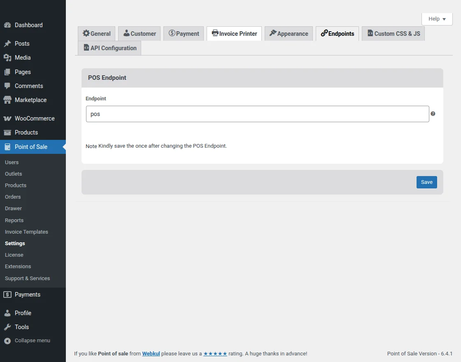The height and width of the screenshot is (362, 461).
Task: Open the Custom CSS & JS tab
Action: pyautogui.click(x=393, y=33)
